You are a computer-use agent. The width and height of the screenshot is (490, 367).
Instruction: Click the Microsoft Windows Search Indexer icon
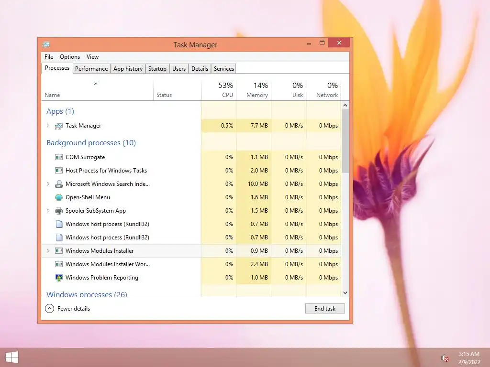59,184
